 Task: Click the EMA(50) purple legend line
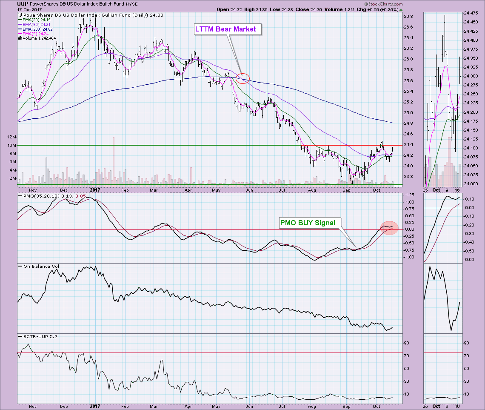tap(20, 24)
